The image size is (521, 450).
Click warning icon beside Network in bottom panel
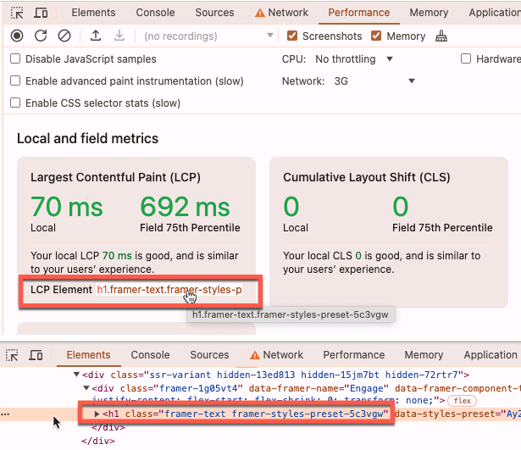pyautogui.click(x=255, y=355)
